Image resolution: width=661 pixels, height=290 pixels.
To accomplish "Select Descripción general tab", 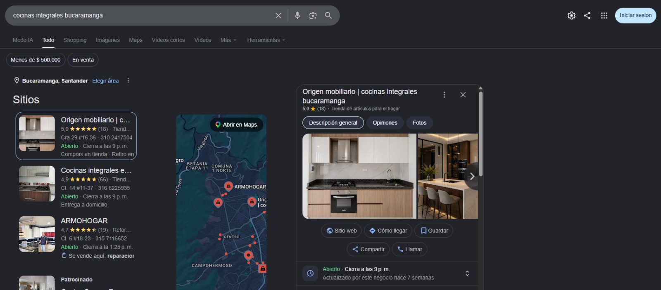I will 333,123.
